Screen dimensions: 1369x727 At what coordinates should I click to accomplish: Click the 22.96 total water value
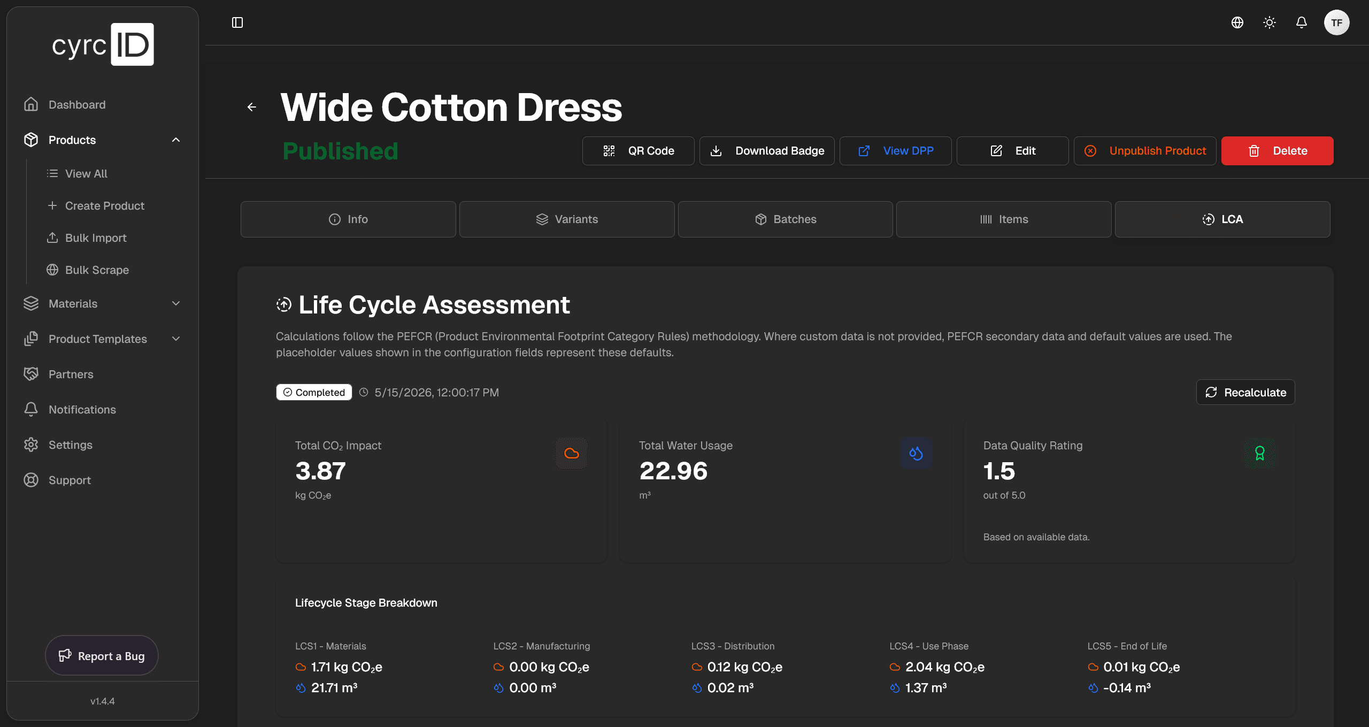673,471
